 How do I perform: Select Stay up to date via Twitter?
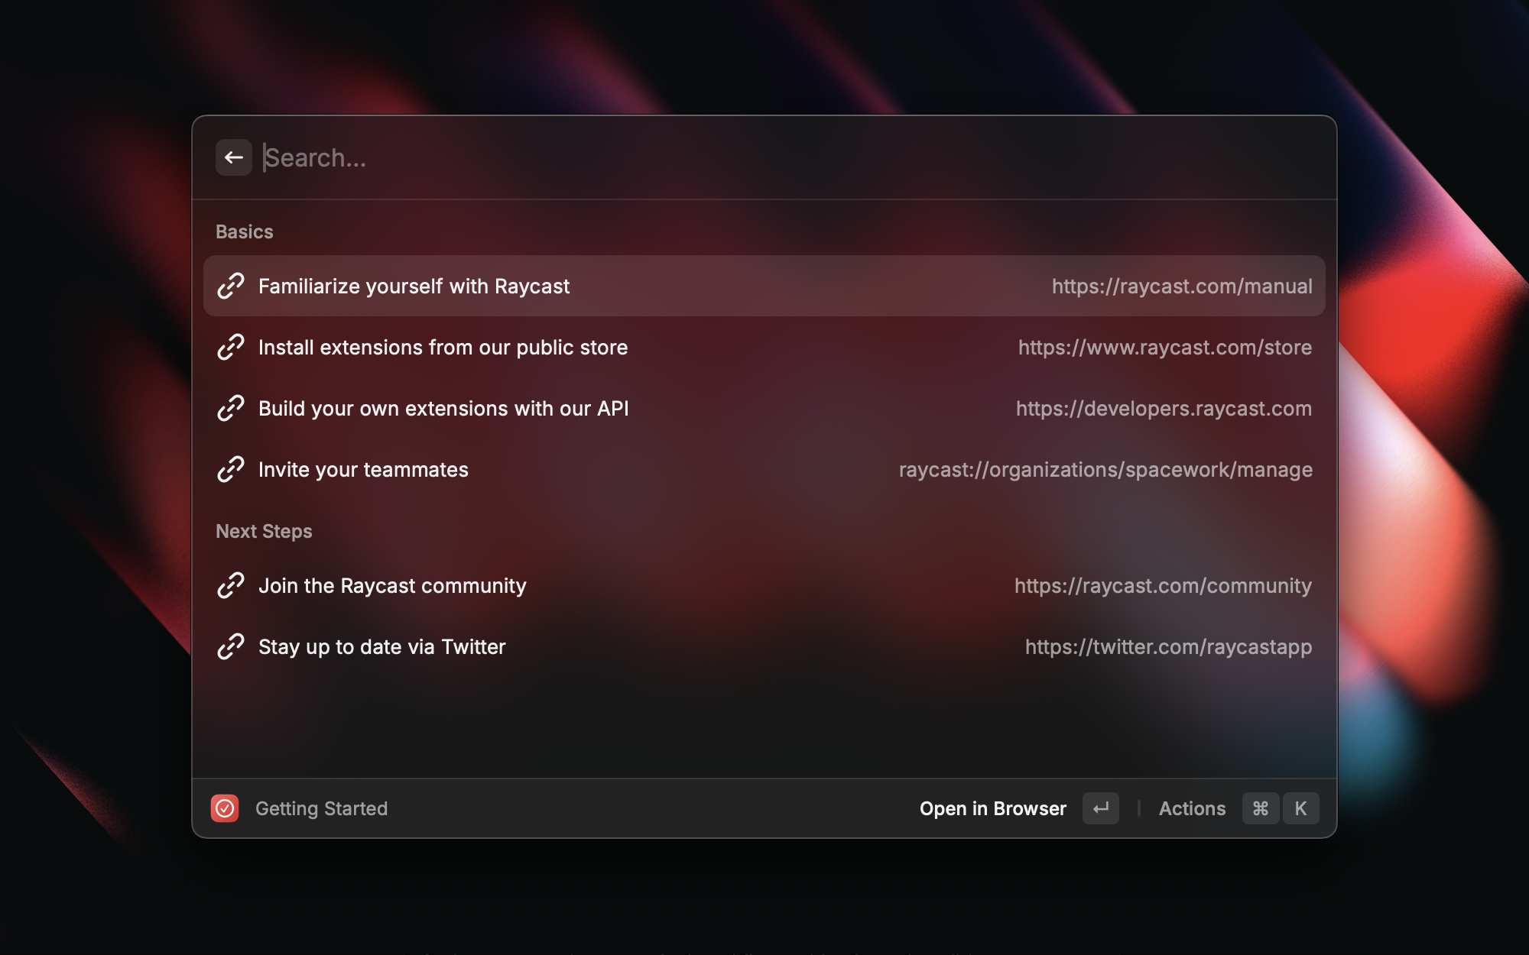pyautogui.click(x=764, y=646)
